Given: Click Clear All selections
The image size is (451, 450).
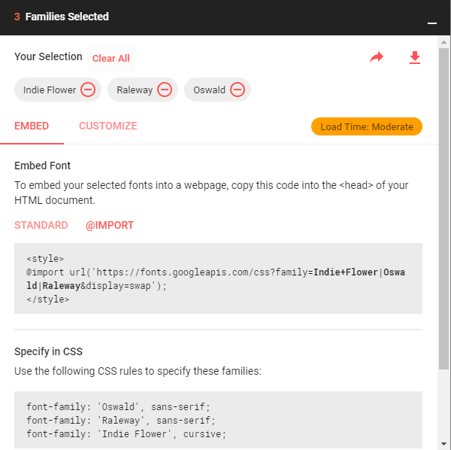Looking at the screenshot, I should click(111, 59).
